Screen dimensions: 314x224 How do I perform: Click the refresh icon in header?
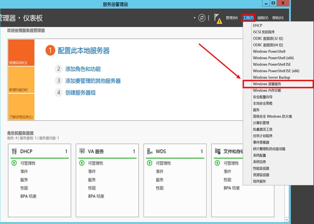[x=202, y=18]
